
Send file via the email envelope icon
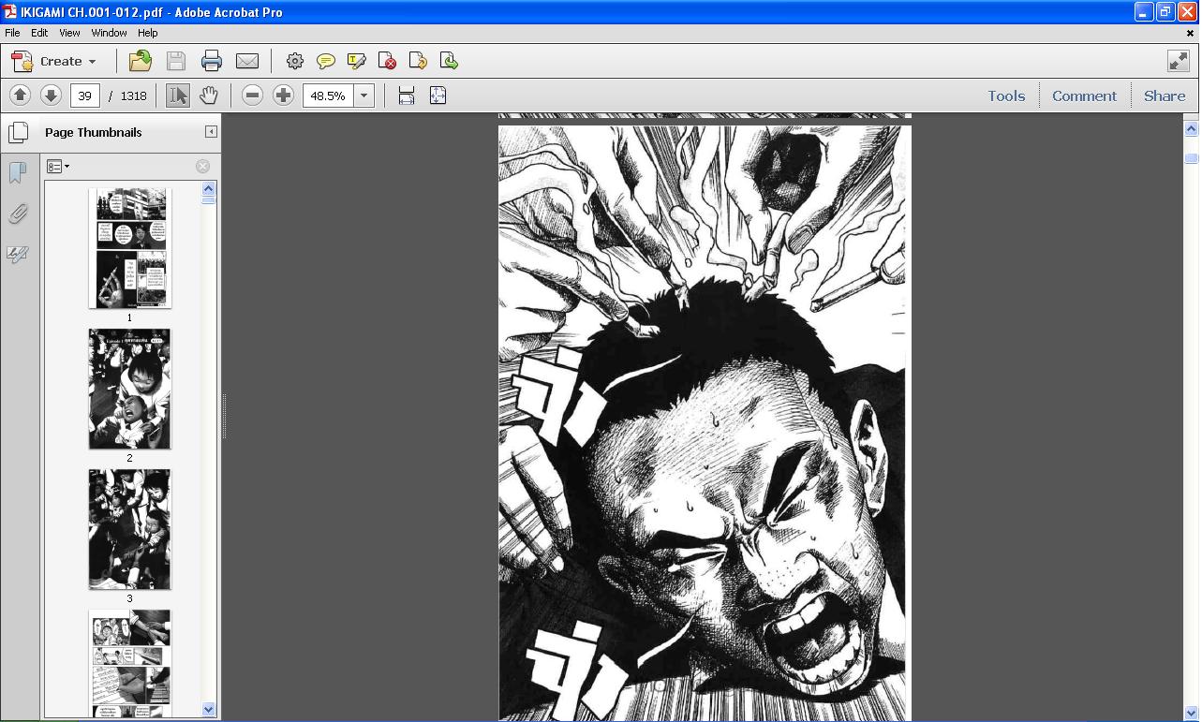[247, 62]
